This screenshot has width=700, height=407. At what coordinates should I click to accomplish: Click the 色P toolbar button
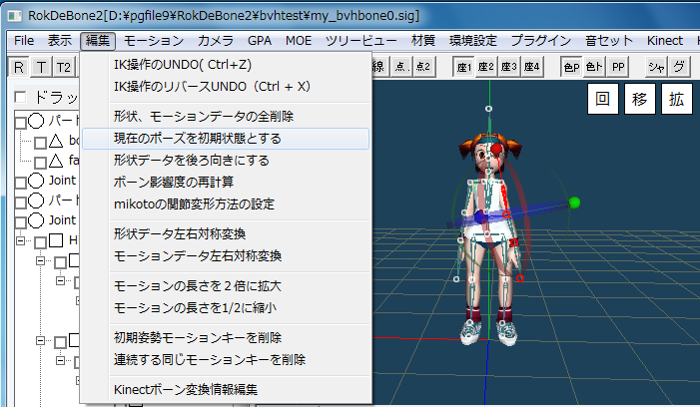point(571,67)
